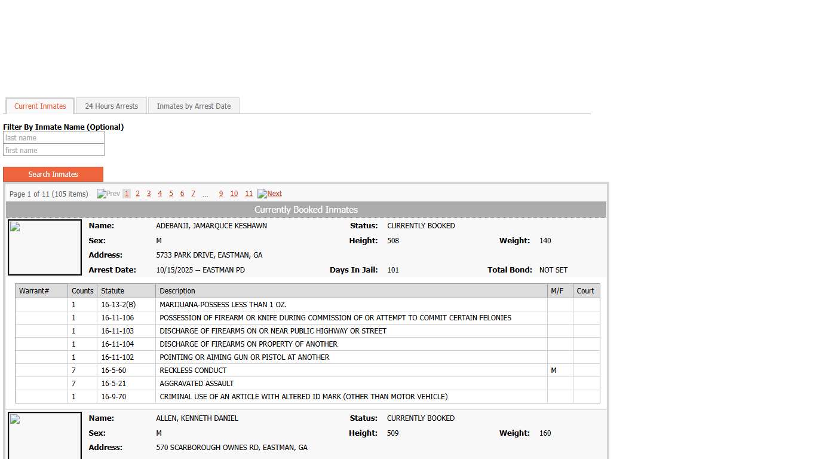Jump to page 9 of results

(221, 194)
